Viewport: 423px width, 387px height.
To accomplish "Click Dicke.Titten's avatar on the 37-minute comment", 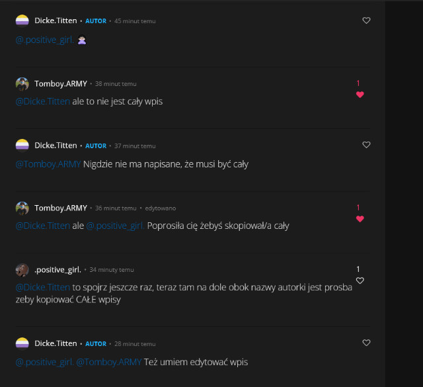I will point(22,145).
